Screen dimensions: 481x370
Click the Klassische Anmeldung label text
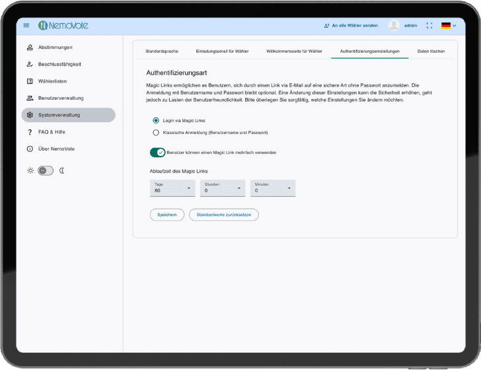215,133
